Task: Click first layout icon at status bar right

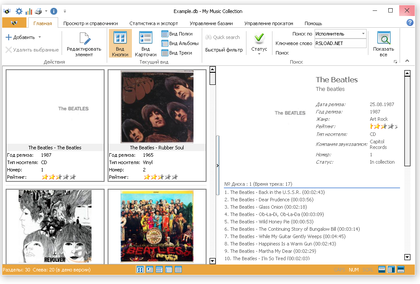Action: tap(382, 269)
